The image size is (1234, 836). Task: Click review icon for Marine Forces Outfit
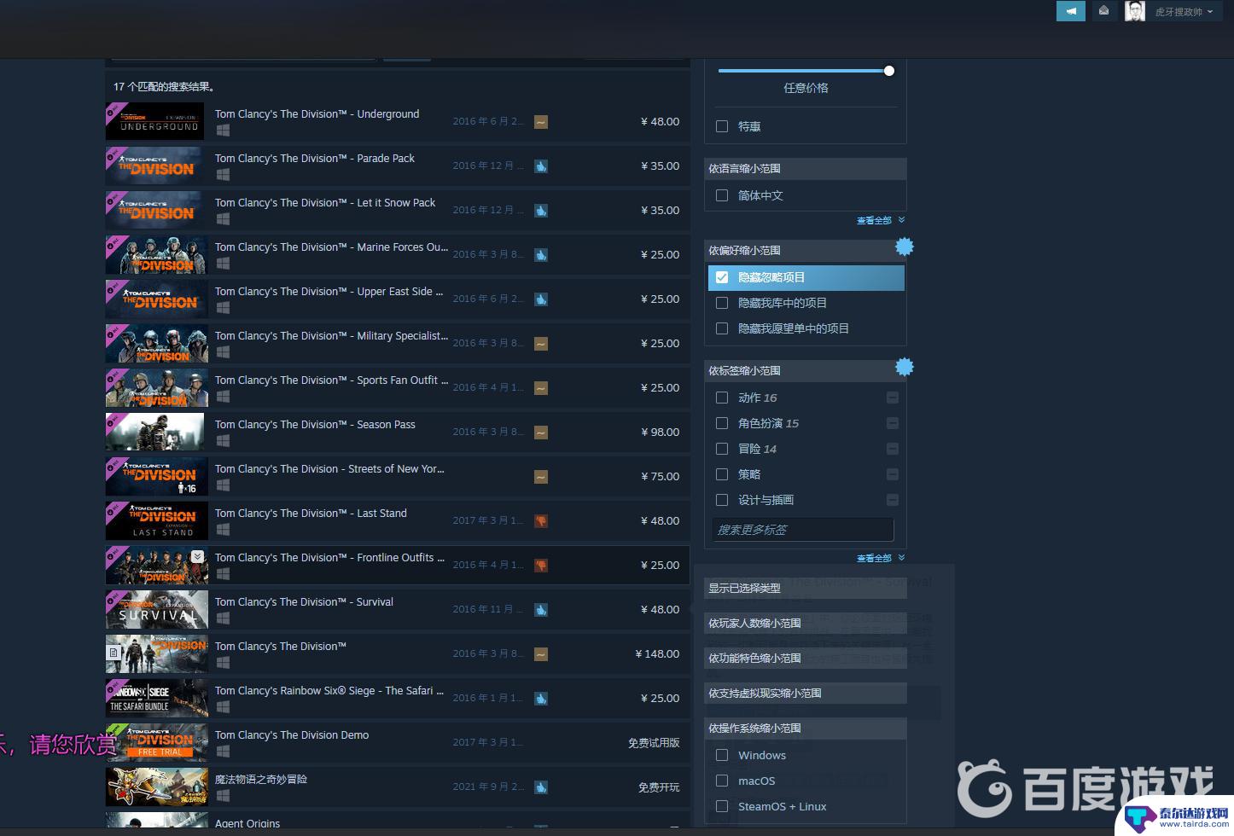pos(541,255)
